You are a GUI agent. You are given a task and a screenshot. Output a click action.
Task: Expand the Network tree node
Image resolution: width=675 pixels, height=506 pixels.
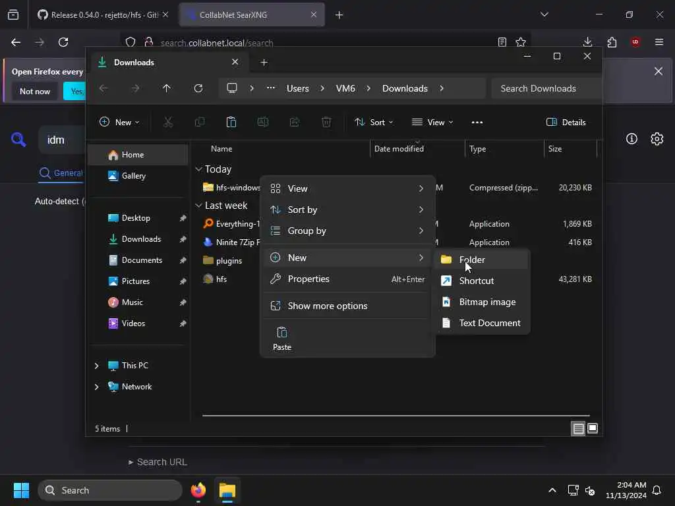tap(96, 386)
